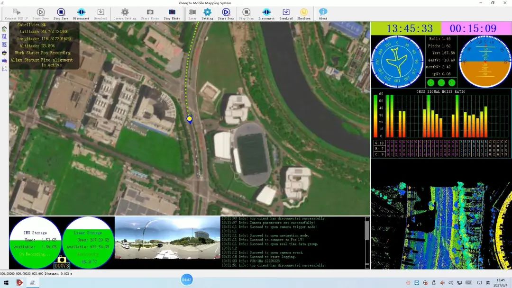
Task: Select the KML icon in the left sidebar
Action: tap(4, 37)
